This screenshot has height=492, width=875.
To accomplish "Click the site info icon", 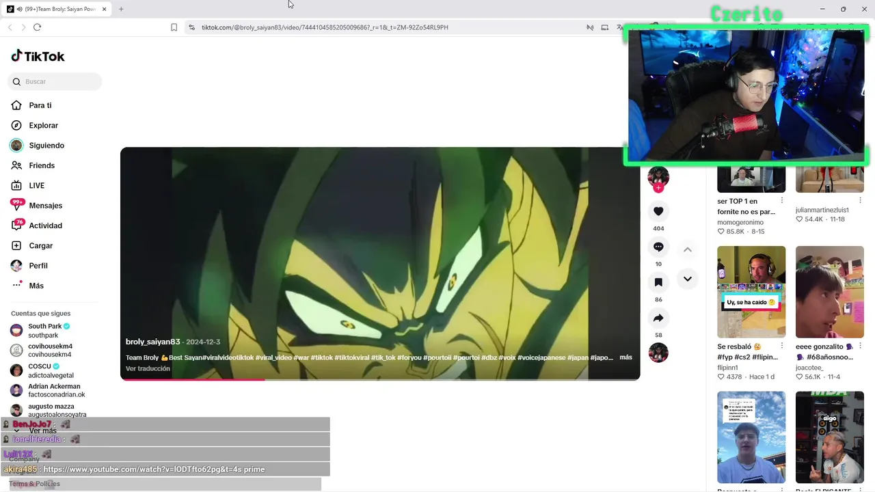I will pyautogui.click(x=191, y=27).
